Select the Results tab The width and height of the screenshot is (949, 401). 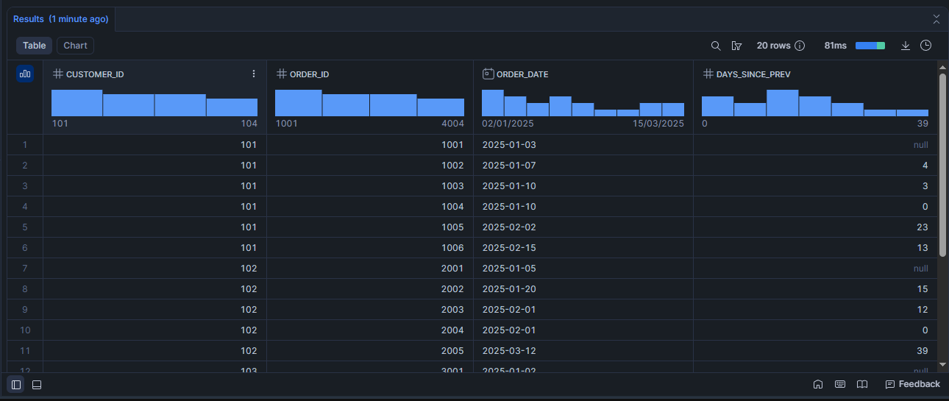(x=60, y=19)
